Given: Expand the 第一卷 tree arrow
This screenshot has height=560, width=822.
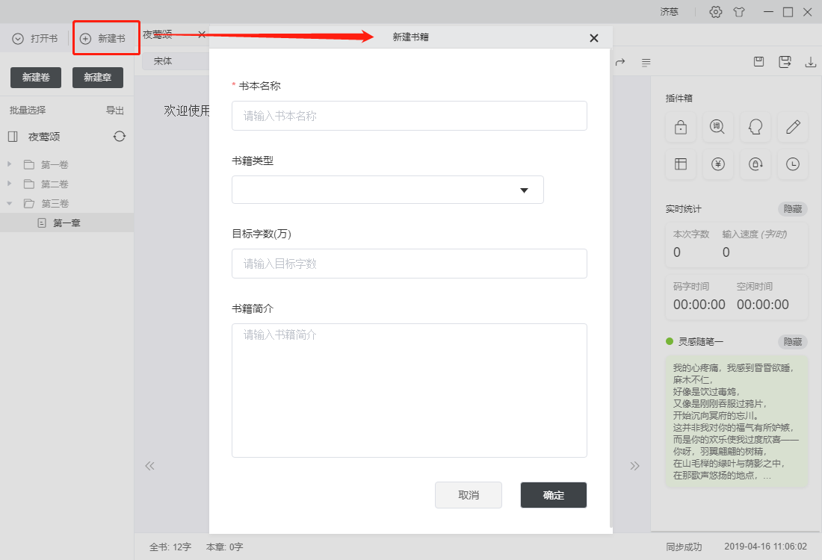Looking at the screenshot, I should coord(10,164).
